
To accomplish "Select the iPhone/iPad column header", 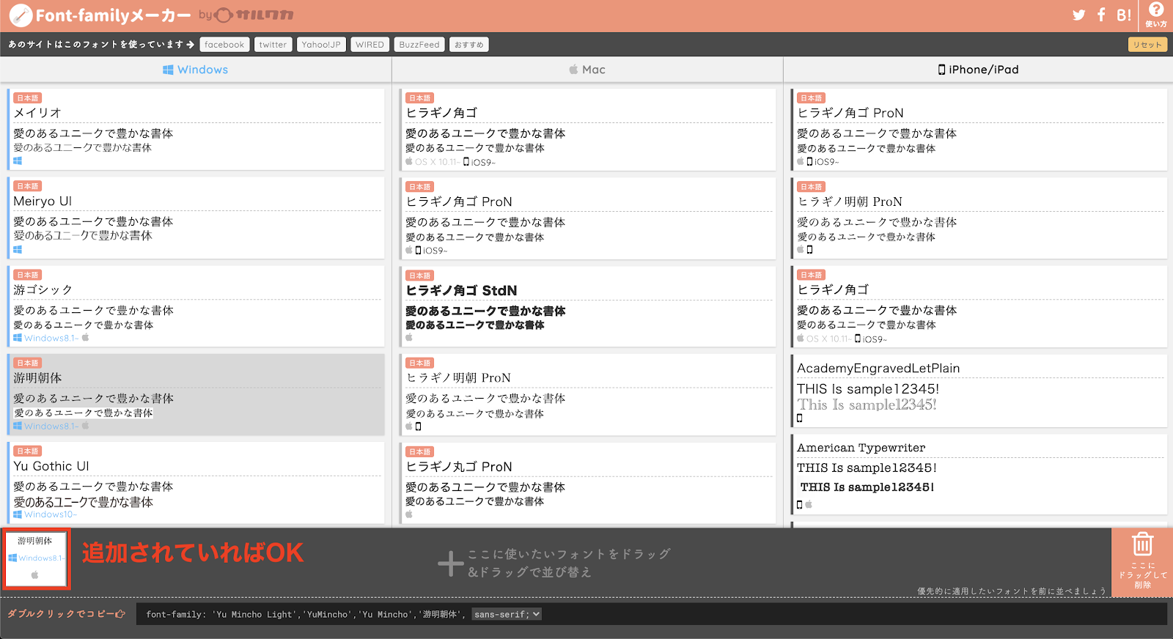I will (x=978, y=70).
